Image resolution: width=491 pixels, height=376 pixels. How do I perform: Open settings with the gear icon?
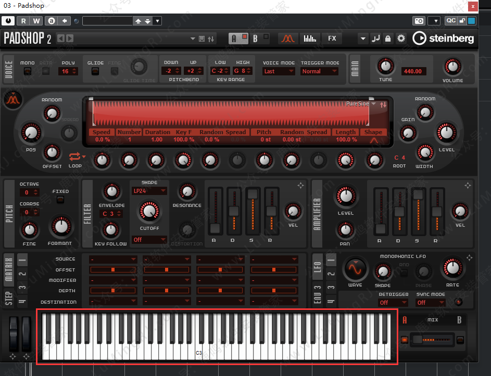click(401, 38)
